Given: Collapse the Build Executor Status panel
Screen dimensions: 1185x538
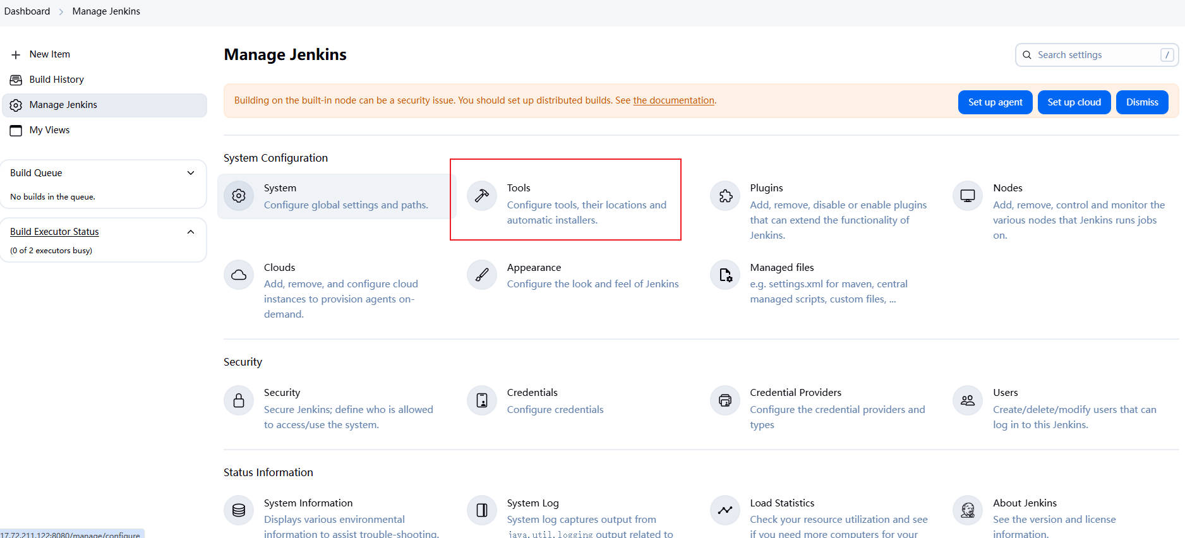Looking at the screenshot, I should (x=191, y=232).
